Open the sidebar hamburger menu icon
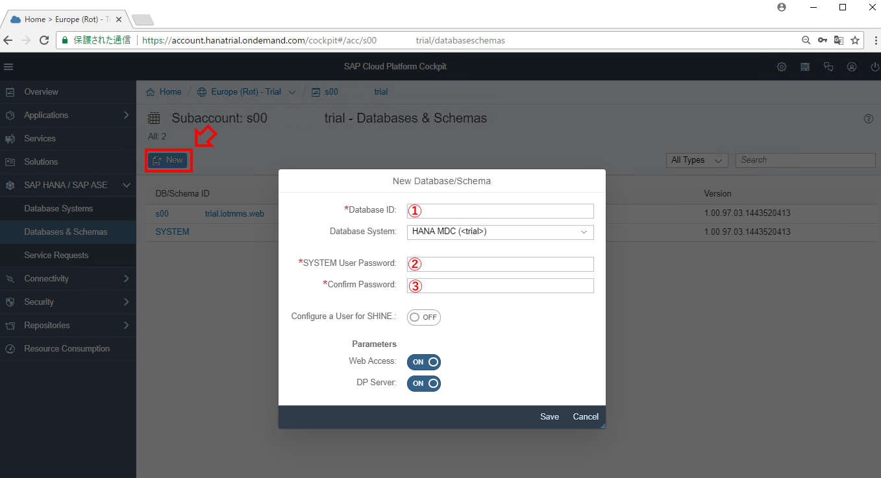Viewport: 881px width, 478px height. coord(8,67)
